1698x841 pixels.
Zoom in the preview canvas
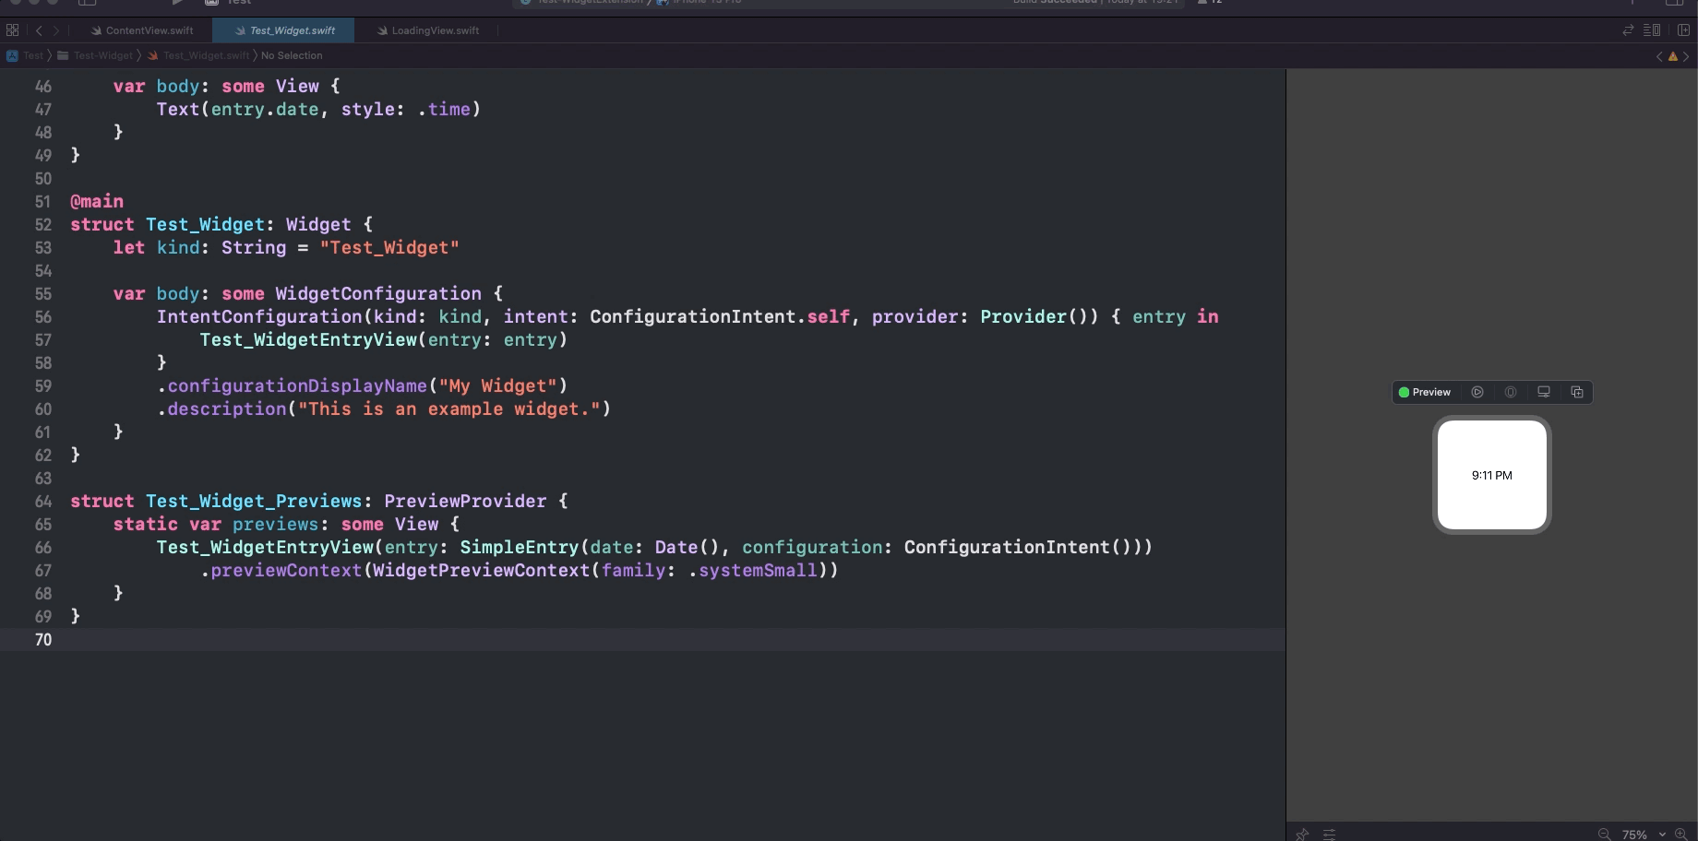pyautogui.click(x=1681, y=834)
